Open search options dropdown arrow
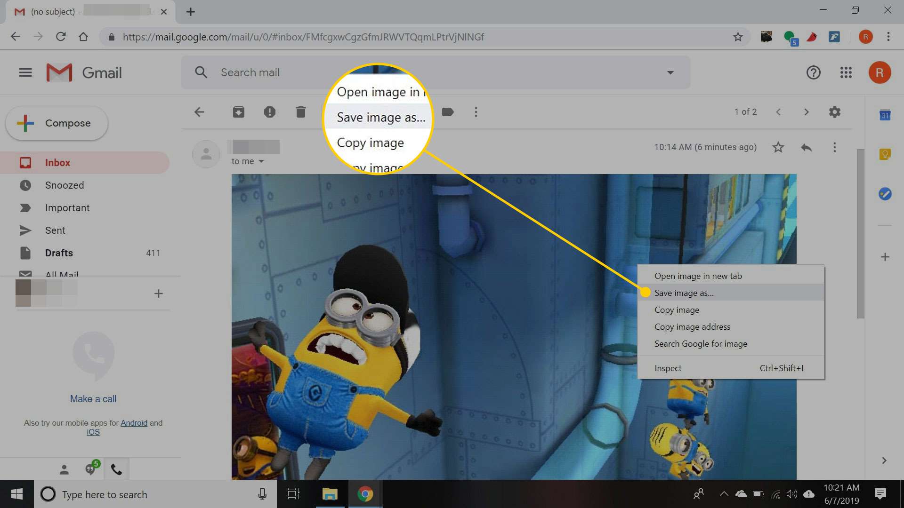This screenshot has width=904, height=508. [670, 72]
